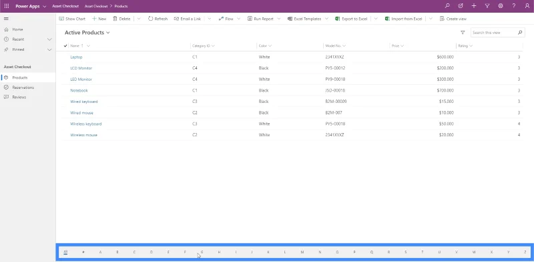Viewport: 534px width, 262px height.
Task: Expand the Import from Excel dropdown arrow
Action: [431, 19]
